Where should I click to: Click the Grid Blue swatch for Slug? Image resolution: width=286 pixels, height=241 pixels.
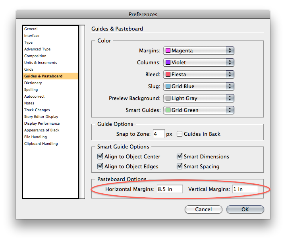(168, 86)
